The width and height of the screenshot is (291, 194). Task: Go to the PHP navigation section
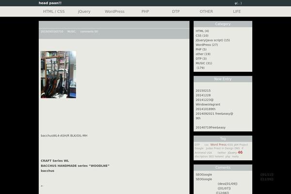point(145,12)
